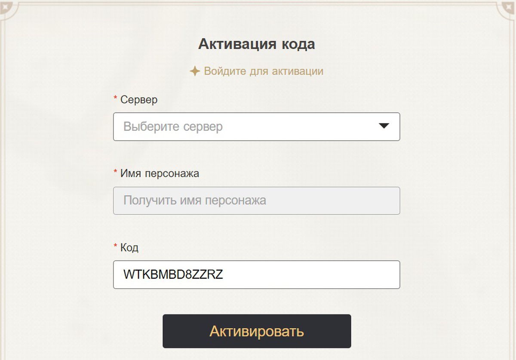The width and height of the screenshot is (516, 360).
Task: Click the Выберите сервер placeholder text
Action: 173,127
